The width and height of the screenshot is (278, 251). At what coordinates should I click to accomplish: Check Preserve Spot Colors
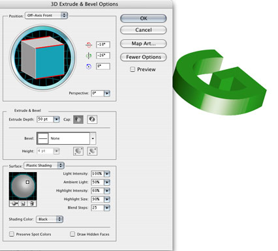(12, 234)
